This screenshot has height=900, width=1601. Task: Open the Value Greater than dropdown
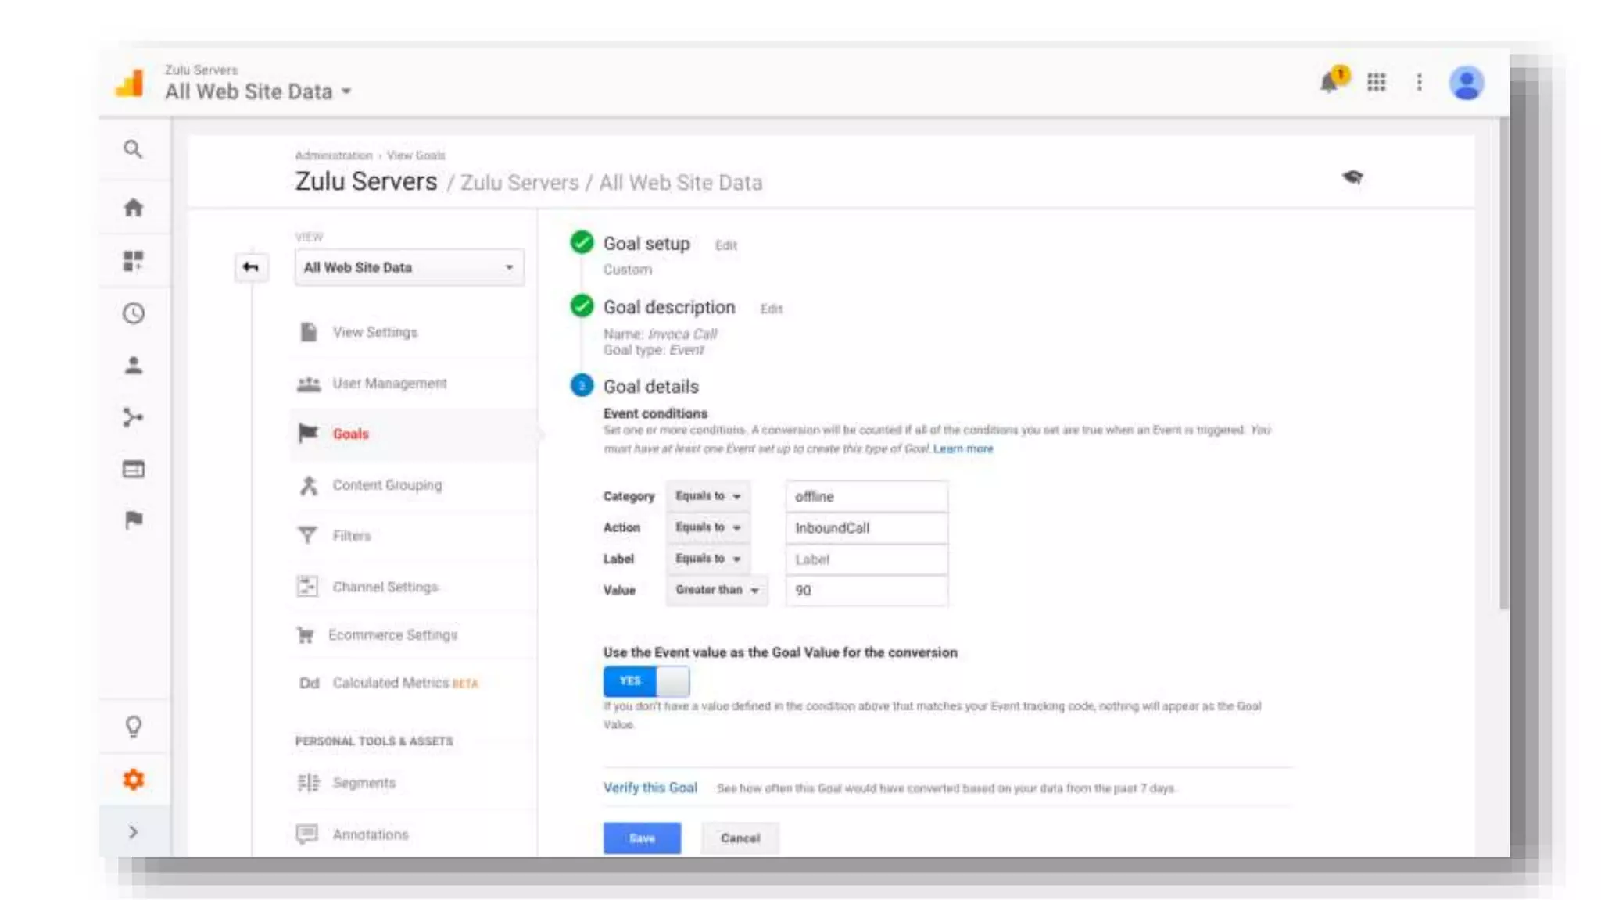[716, 590]
